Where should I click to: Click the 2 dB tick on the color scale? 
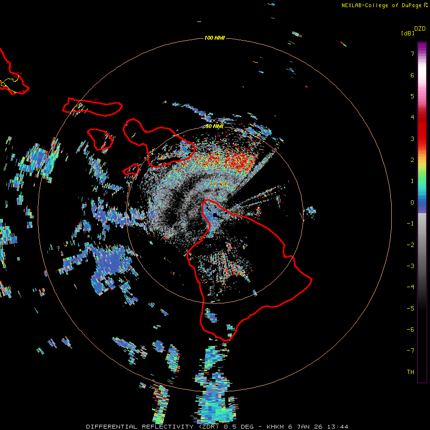(412, 160)
